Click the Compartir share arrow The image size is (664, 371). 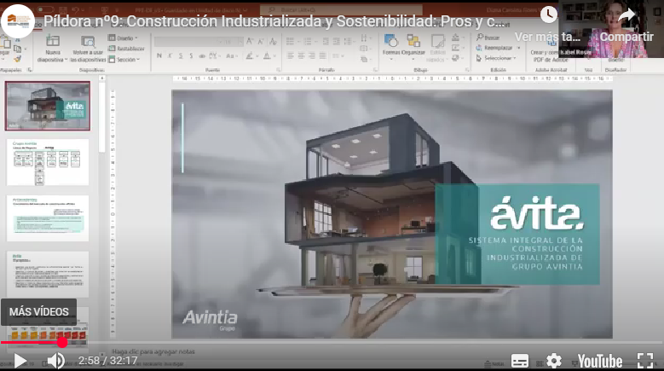click(626, 15)
